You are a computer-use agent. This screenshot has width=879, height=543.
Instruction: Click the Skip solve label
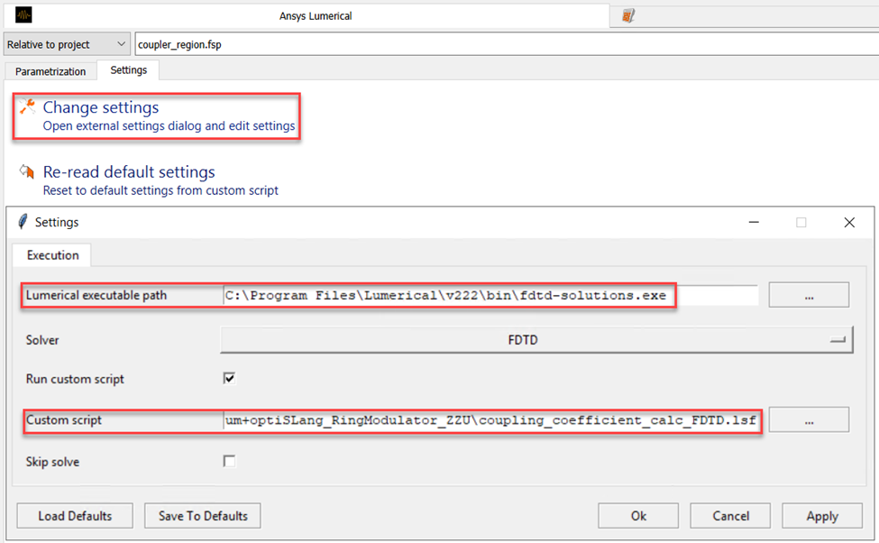[x=52, y=462]
